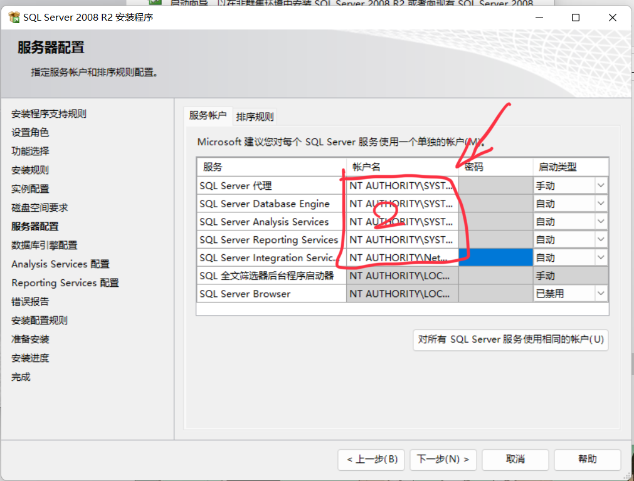Open startup type dropdown for SQL Server Integration Services
The width and height of the screenshot is (634, 481).
(x=601, y=257)
